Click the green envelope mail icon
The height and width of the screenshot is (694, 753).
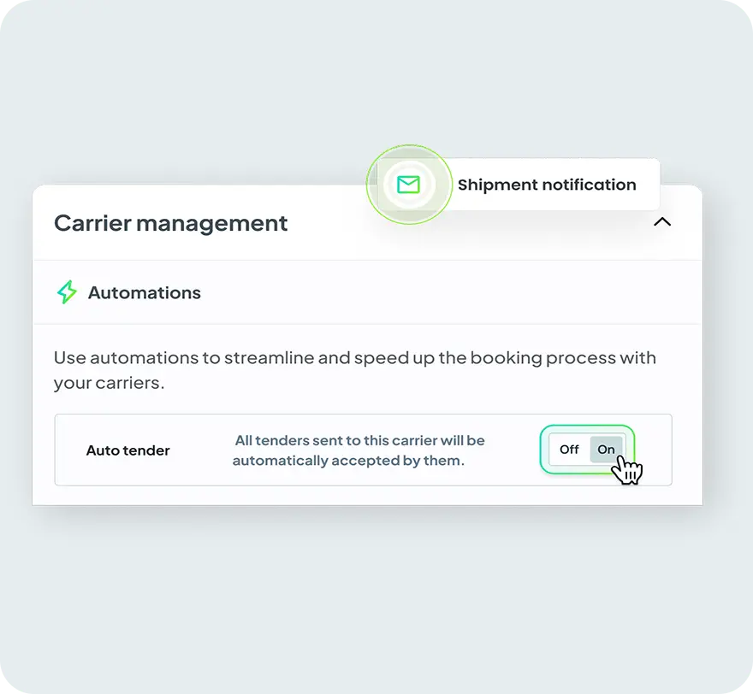(409, 185)
